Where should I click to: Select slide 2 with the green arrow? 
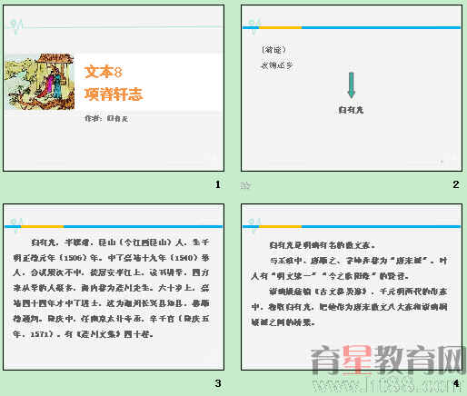click(x=352, y=88)
